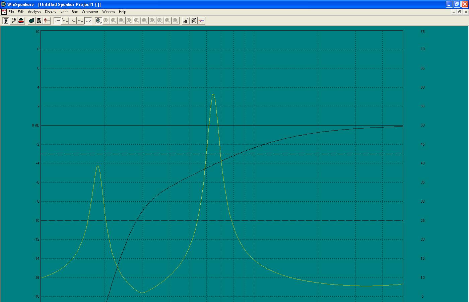
Task: Select the greyed driver number 5 button
Action: click(137, 21)
